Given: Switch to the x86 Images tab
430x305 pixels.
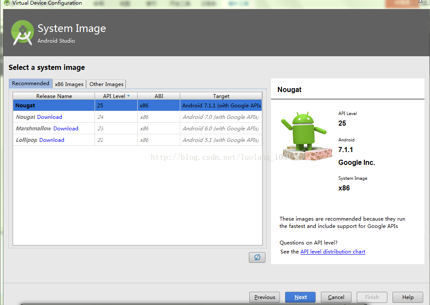Looking at the screenshot, I should pos(69,84).
